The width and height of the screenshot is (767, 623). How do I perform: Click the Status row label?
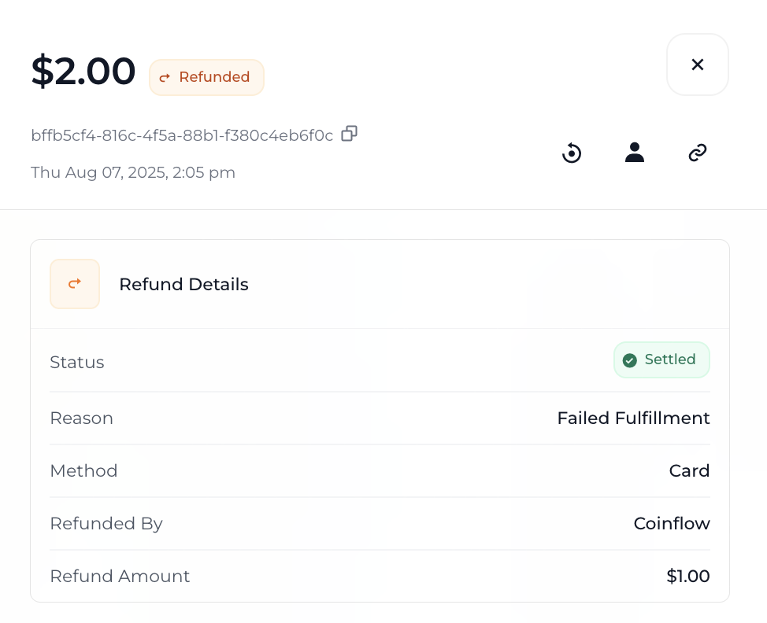click(x=76, y=362)
